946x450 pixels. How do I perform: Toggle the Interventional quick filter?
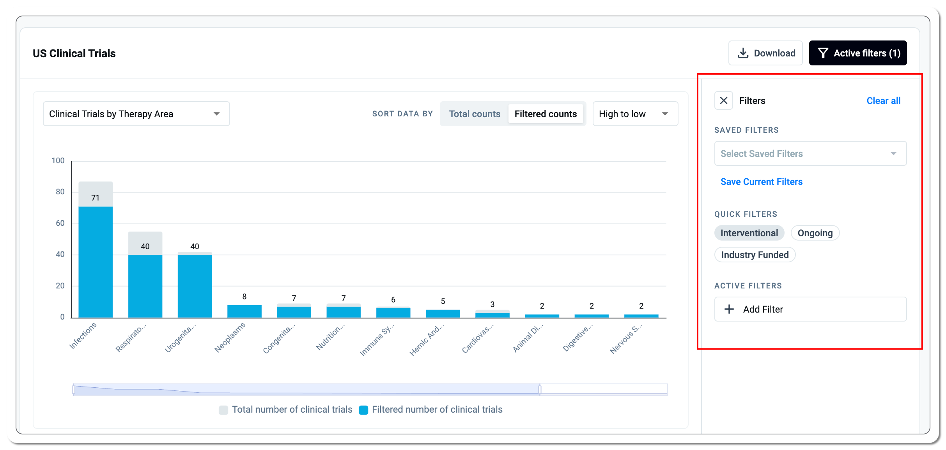[x=749, y=233]
